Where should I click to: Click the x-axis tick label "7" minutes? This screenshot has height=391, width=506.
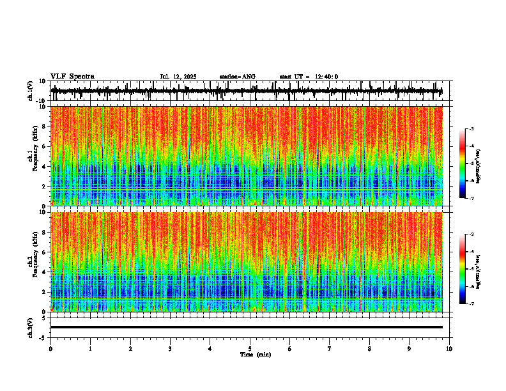pos(330,349)
